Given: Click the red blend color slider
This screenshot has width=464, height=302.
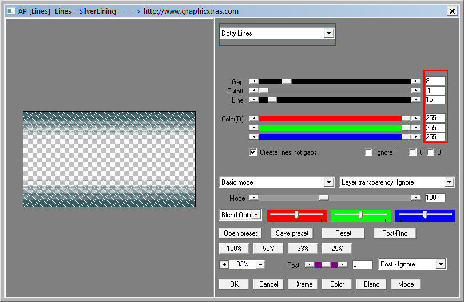Looking at the screenshot, I should (296, 215).
